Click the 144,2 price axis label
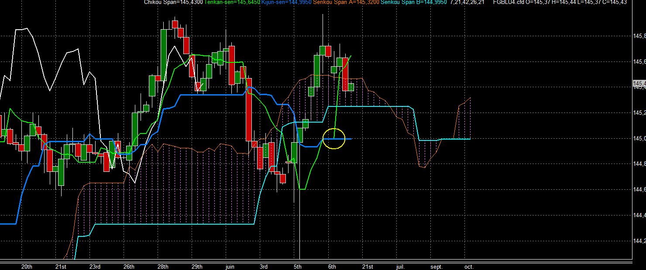The width and height of the screenshot is (646, 270). [x=639, y=241]
